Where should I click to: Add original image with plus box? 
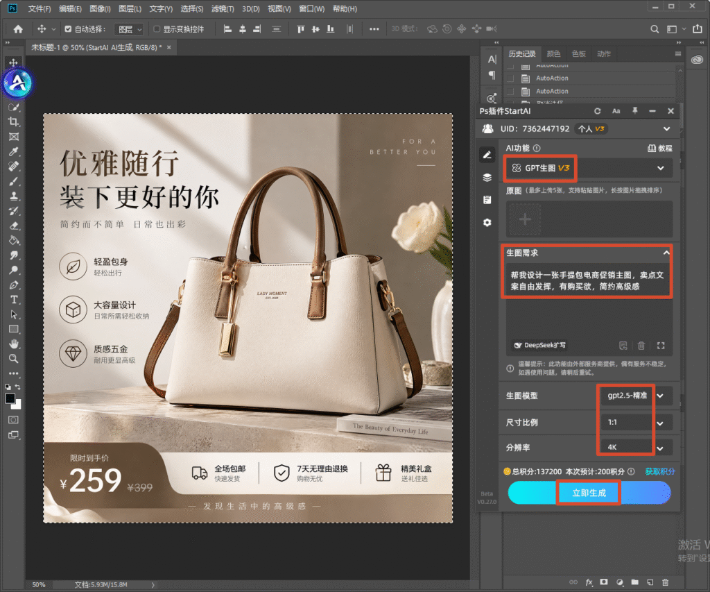pos(525,220)
